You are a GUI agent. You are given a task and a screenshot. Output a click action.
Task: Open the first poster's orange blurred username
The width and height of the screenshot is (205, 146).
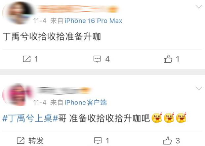click(78, 9)
